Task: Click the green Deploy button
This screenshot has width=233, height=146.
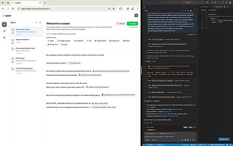Action: pos(133,23)
